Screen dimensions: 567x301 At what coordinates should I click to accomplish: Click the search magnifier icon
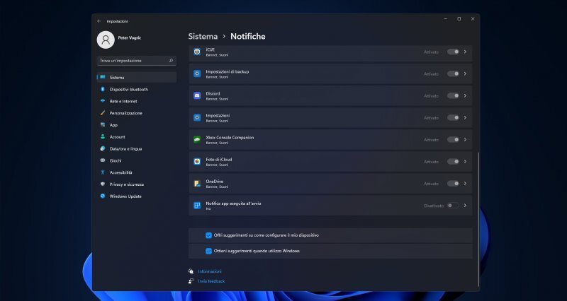click(x=171, y=61)
